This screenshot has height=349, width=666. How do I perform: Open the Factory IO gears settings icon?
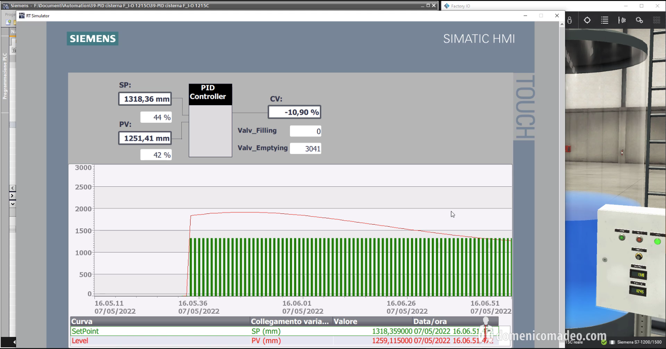click(639, 20)
